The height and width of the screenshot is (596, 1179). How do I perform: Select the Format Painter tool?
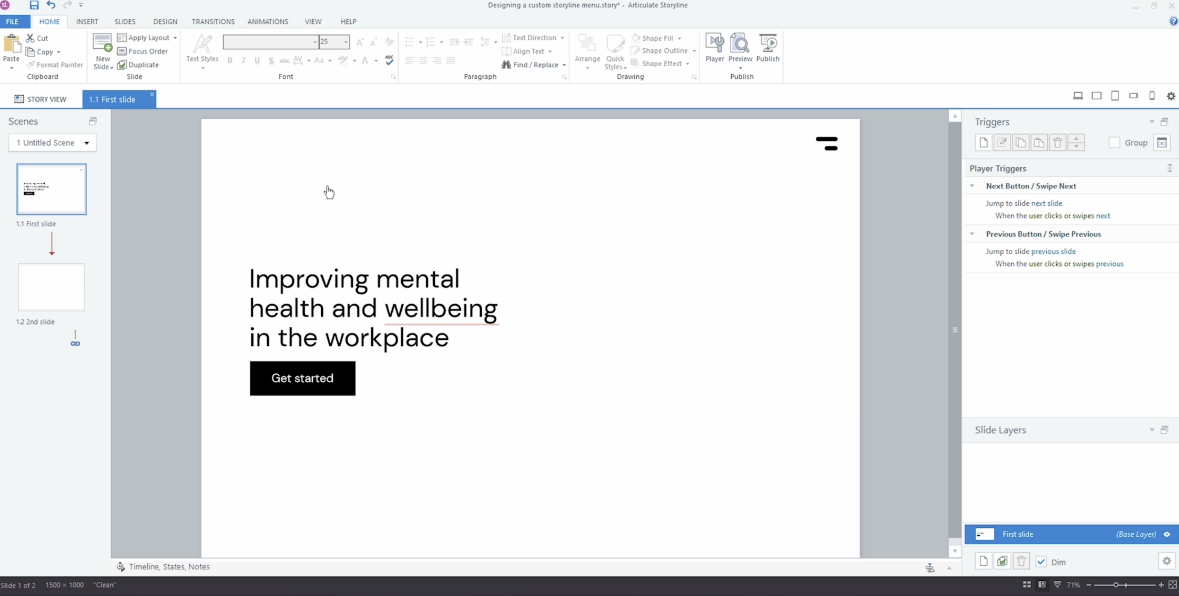[x=55, y=65]
